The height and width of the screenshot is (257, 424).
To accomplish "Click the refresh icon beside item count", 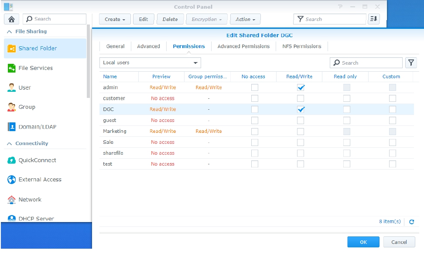I will (x=411, y=222).
